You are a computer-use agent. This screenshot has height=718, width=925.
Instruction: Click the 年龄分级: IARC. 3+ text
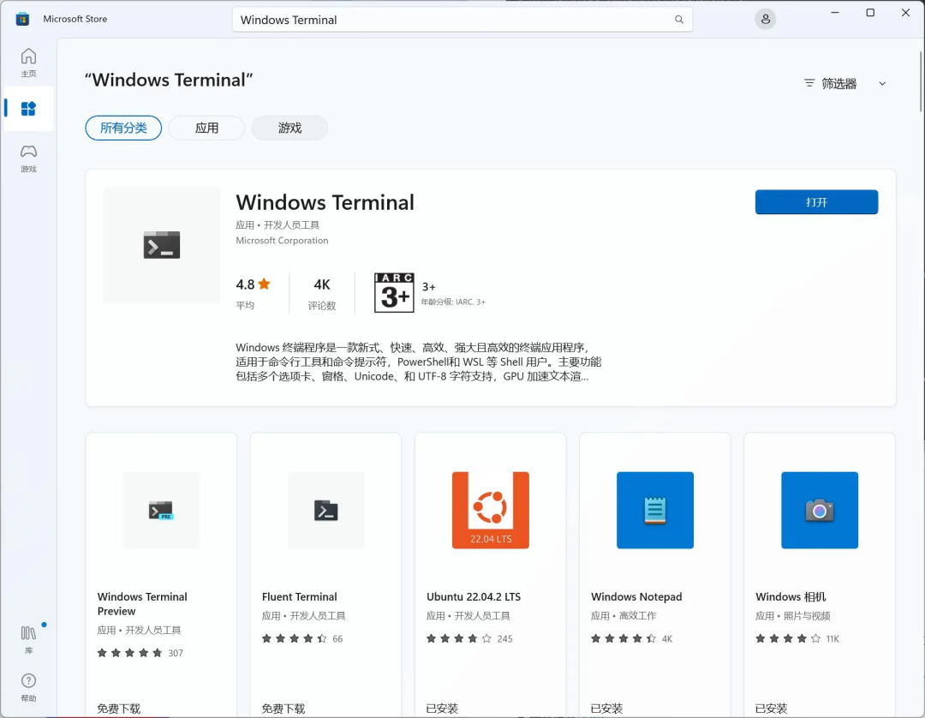[453, 302]
